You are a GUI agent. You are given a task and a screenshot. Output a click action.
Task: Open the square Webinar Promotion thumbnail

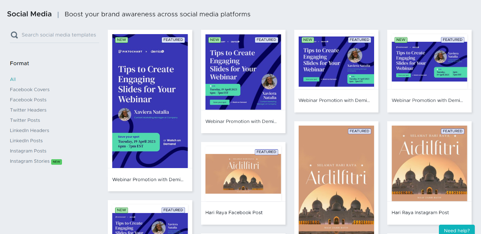(x=243, y=72)
